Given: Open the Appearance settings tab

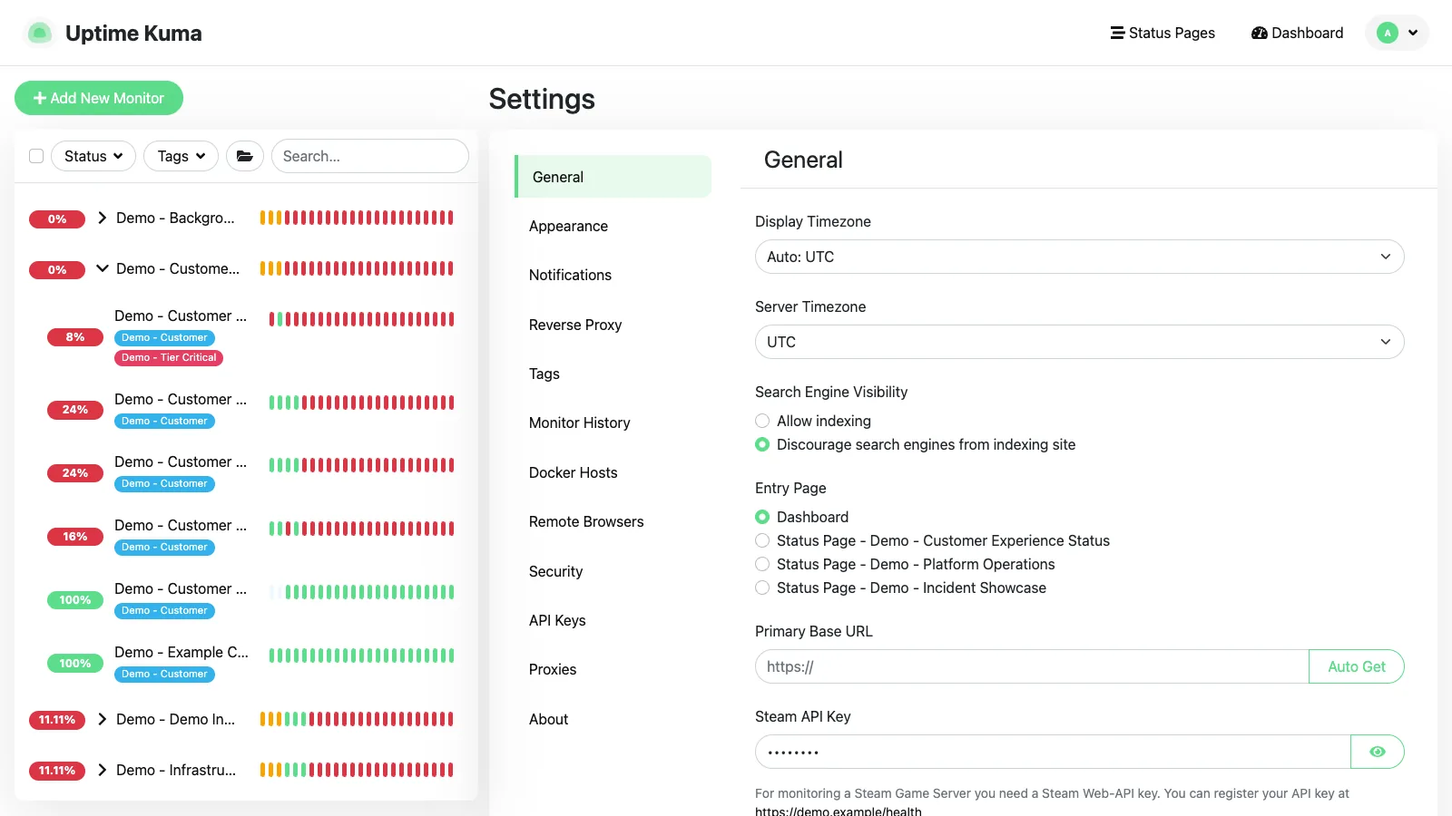Looking at the screenshot, I should pos(613,226).
